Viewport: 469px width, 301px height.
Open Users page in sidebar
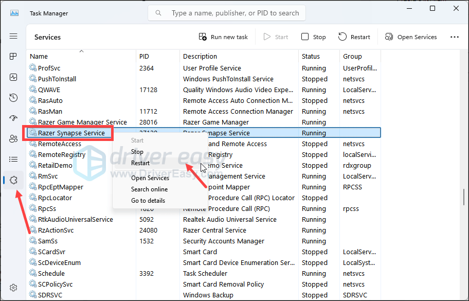13,139
